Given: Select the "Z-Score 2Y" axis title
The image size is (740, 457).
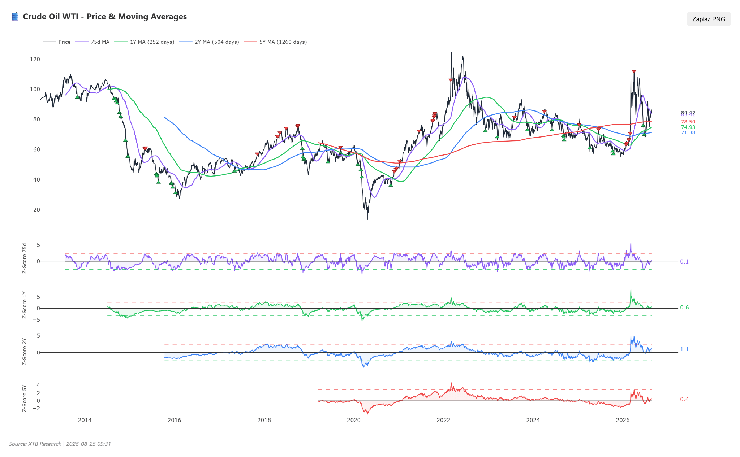Looking at the screenshot, I should tap(25, 352).
